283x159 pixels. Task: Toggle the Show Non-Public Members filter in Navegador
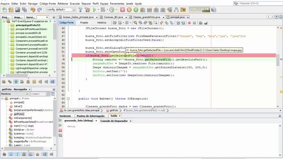tap(24, 154)
